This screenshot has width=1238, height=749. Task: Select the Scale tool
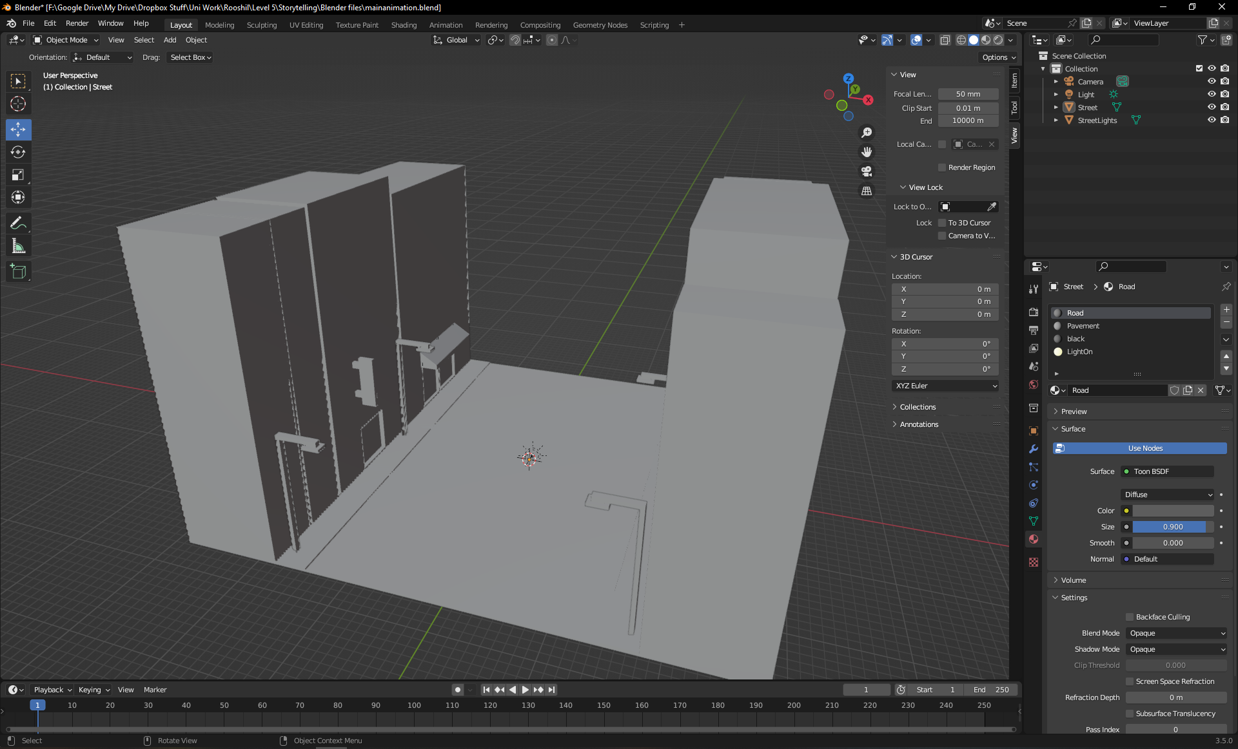tap(18, 175)
